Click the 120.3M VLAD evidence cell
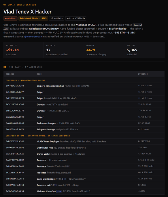The width and height of the screenshot is (168, 197). (x=144, y=104)
